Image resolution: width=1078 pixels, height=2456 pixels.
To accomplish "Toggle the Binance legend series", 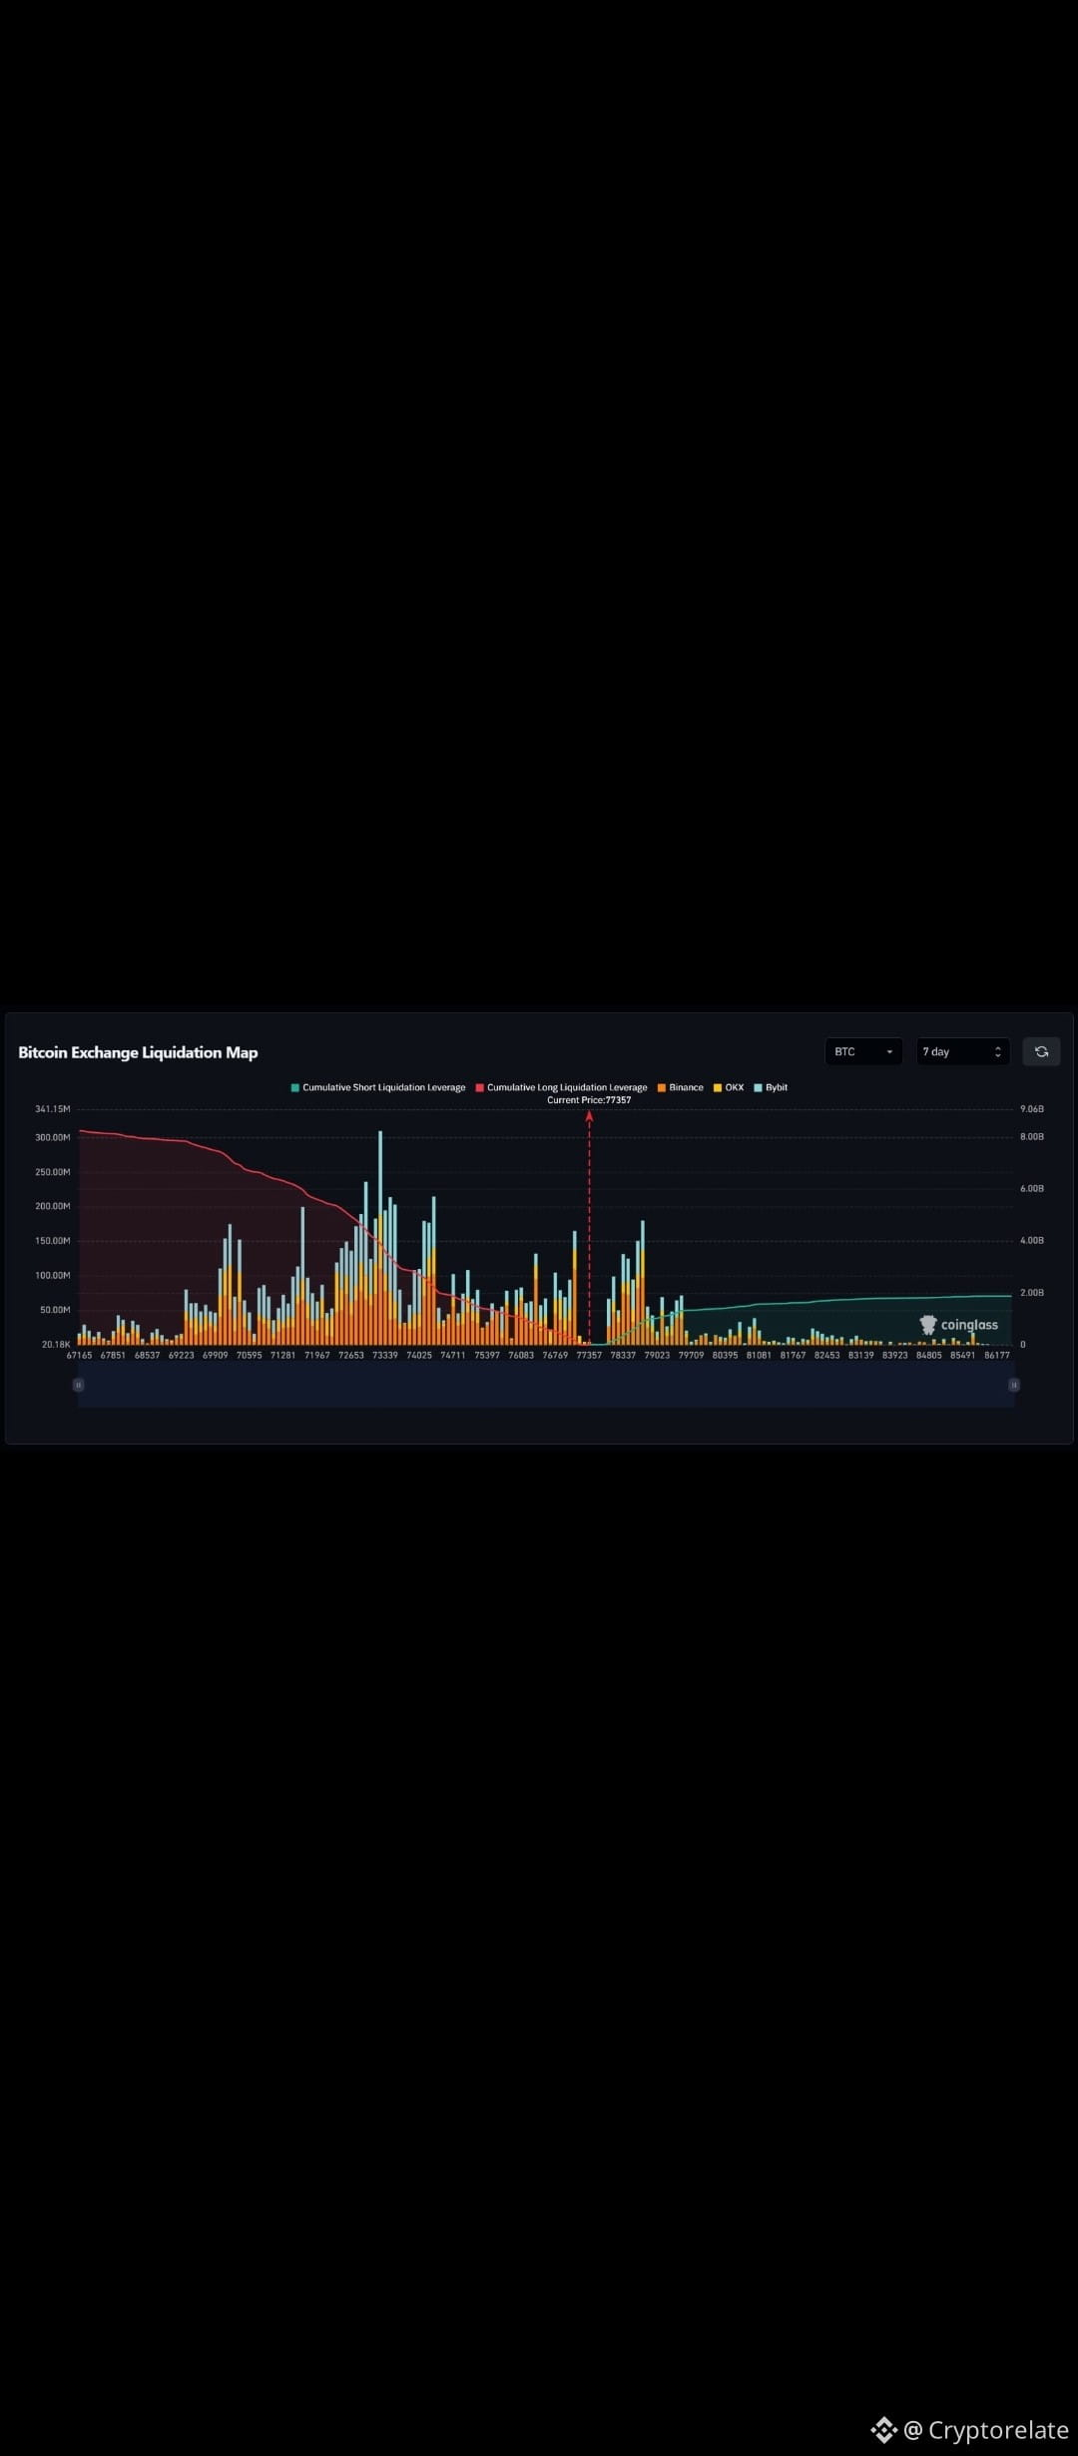I will (680, 1087).
